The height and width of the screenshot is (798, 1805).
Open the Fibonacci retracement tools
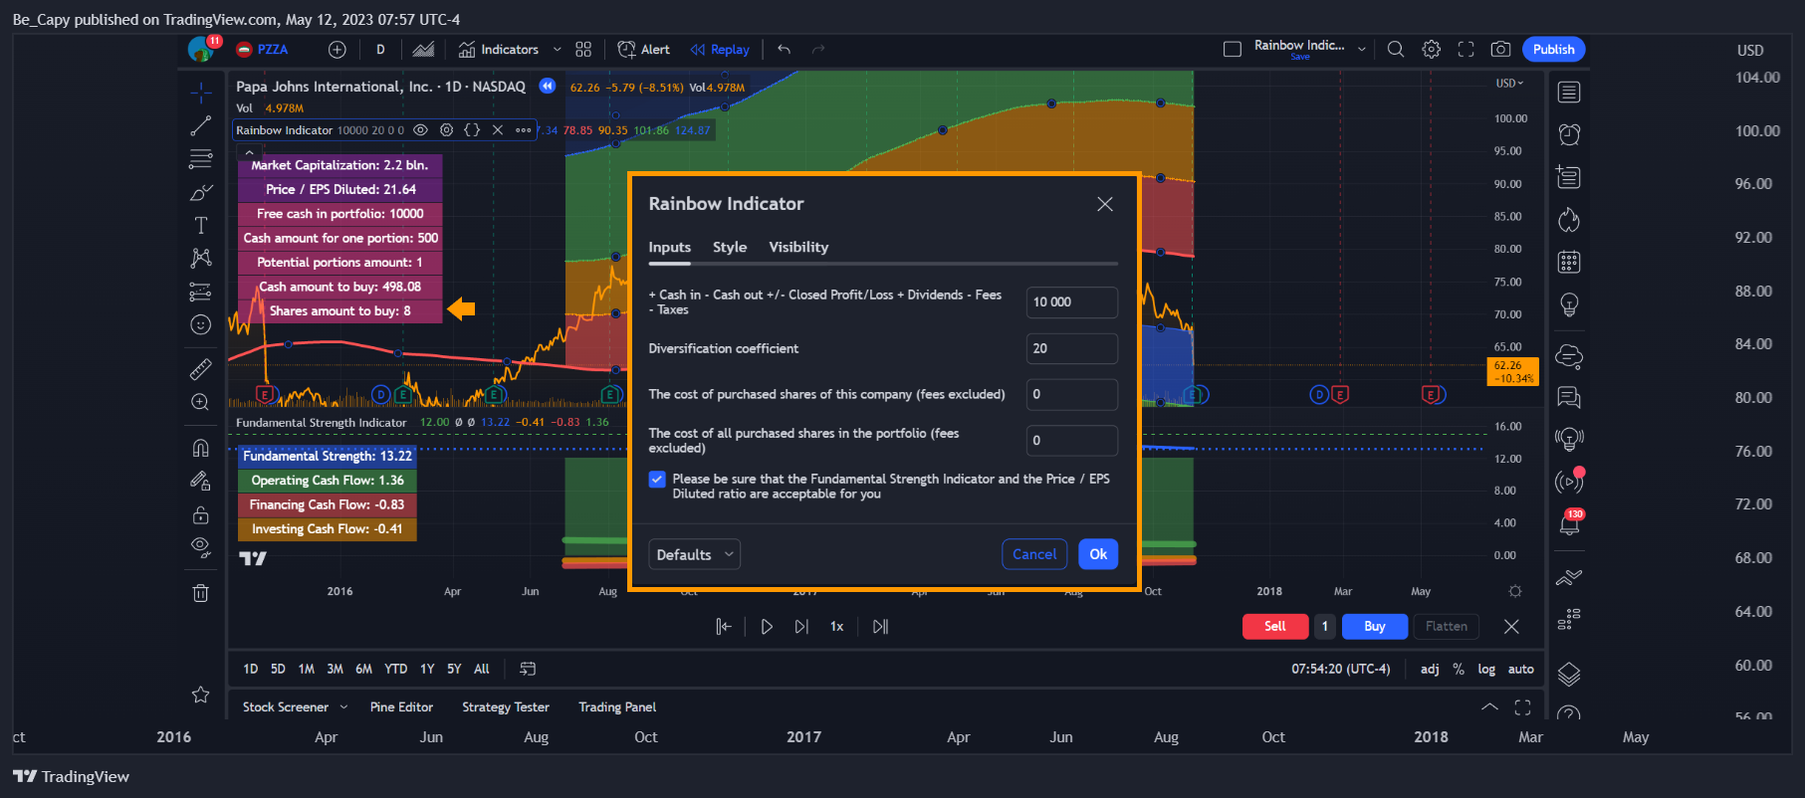pos(201,159)
